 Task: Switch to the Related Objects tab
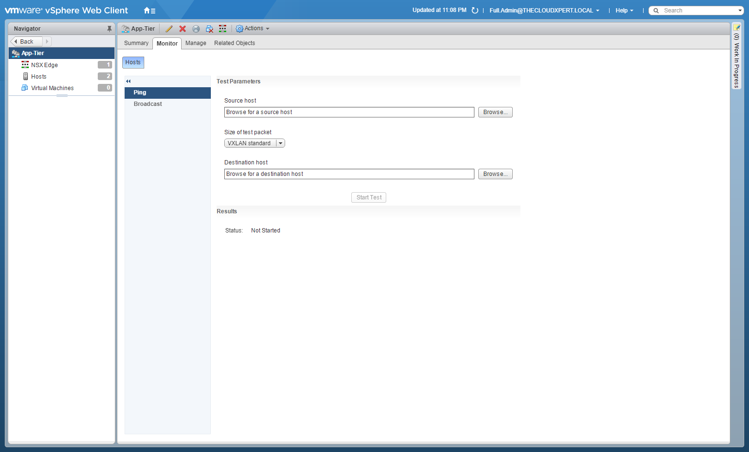234,43
